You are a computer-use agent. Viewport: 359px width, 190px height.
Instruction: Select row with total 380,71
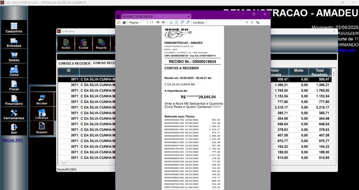(194, 113)
